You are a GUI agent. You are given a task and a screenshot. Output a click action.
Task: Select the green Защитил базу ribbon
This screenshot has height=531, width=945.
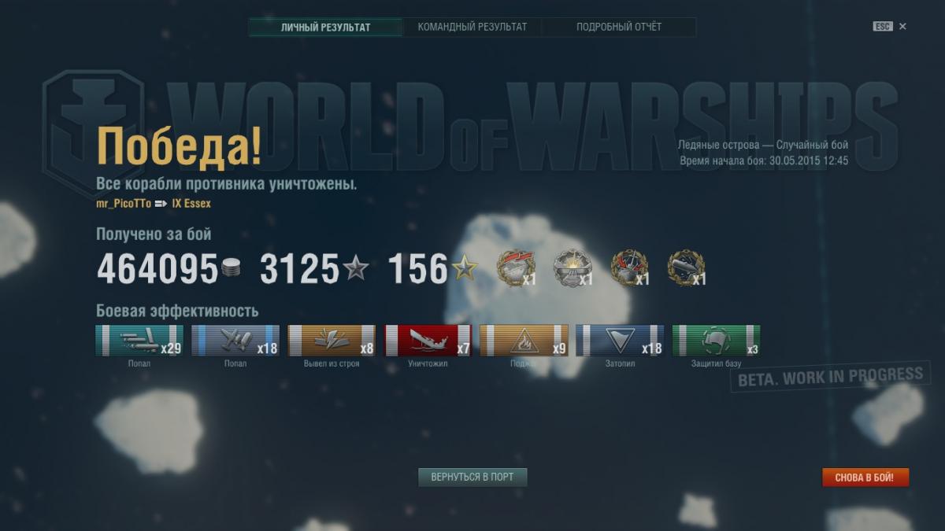click(x=716, y=341)
